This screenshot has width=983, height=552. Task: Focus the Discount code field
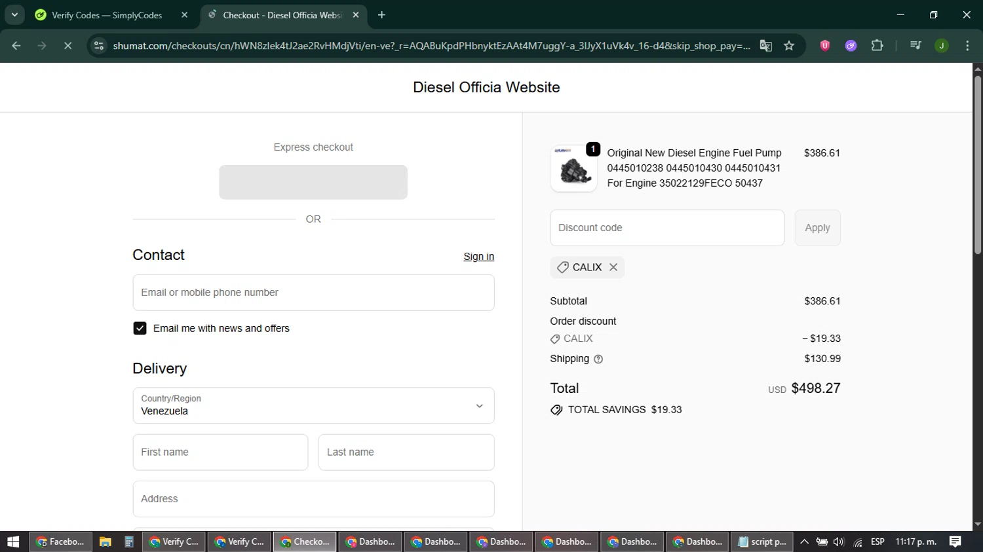[667, 228]
